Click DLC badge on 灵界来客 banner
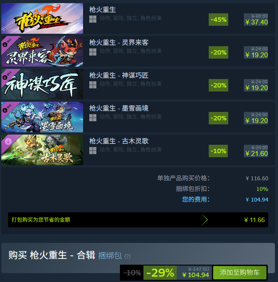Viewport: 278px width, 282px height. [8, 43]
